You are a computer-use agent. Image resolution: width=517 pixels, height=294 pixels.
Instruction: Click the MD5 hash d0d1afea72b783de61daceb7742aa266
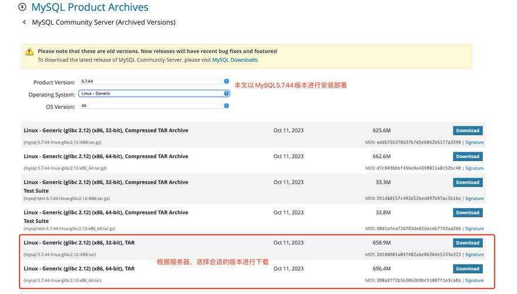(418, 229)
